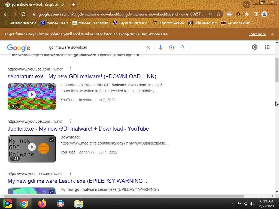Screen dimensions: 279x209
Task: Open the Windows ISOs bookmark
Action: click(54, 23)
